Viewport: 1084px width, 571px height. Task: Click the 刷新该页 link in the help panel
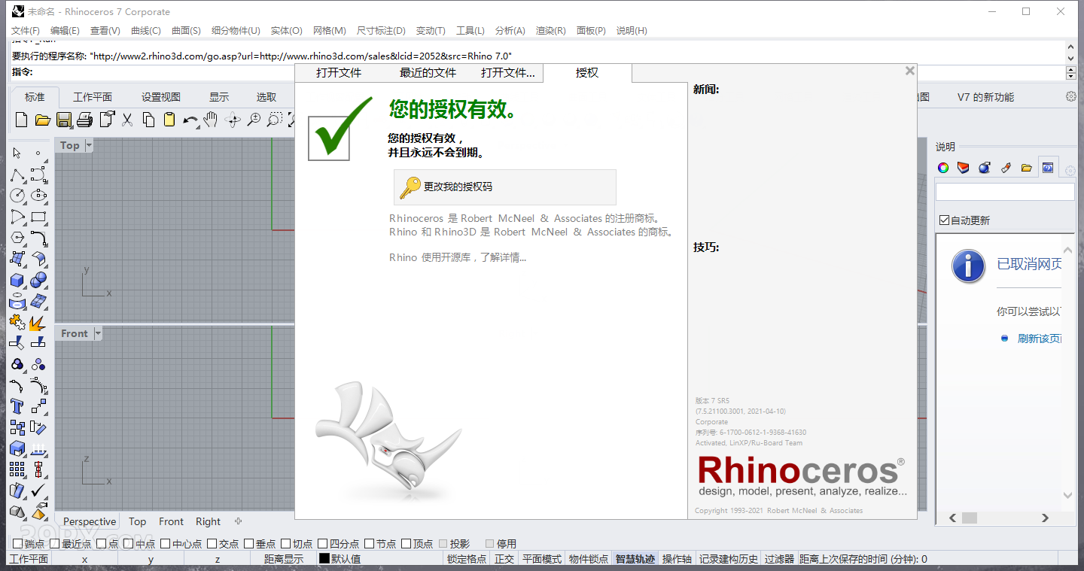click(1039, 339)
